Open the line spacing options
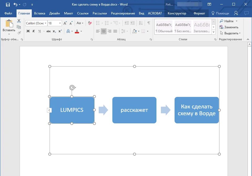The height and width of the screenshot is (176, 252). [123, 31]
